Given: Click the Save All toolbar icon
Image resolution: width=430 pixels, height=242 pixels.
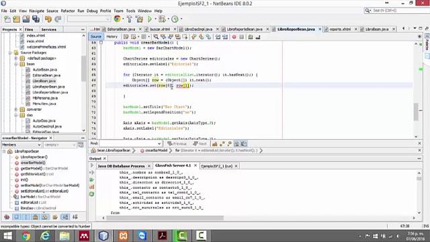Looking at the screenshot, I should coord(36,19).
